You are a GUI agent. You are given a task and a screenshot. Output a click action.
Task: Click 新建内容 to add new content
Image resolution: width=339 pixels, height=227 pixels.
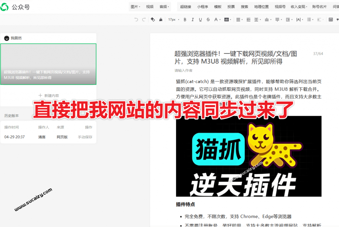point(51,95)
